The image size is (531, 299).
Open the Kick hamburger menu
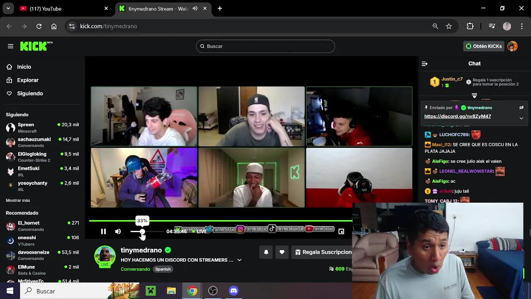(x=10, y=46)
